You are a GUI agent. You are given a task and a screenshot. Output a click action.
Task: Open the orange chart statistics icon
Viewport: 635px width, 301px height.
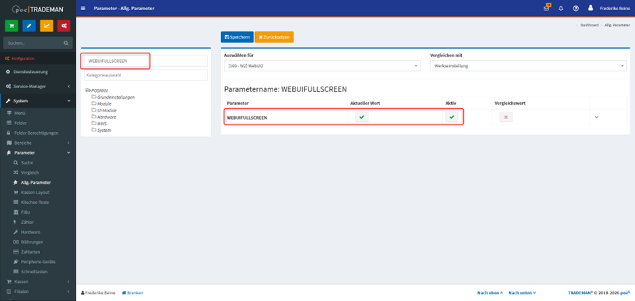coord(47,26)
